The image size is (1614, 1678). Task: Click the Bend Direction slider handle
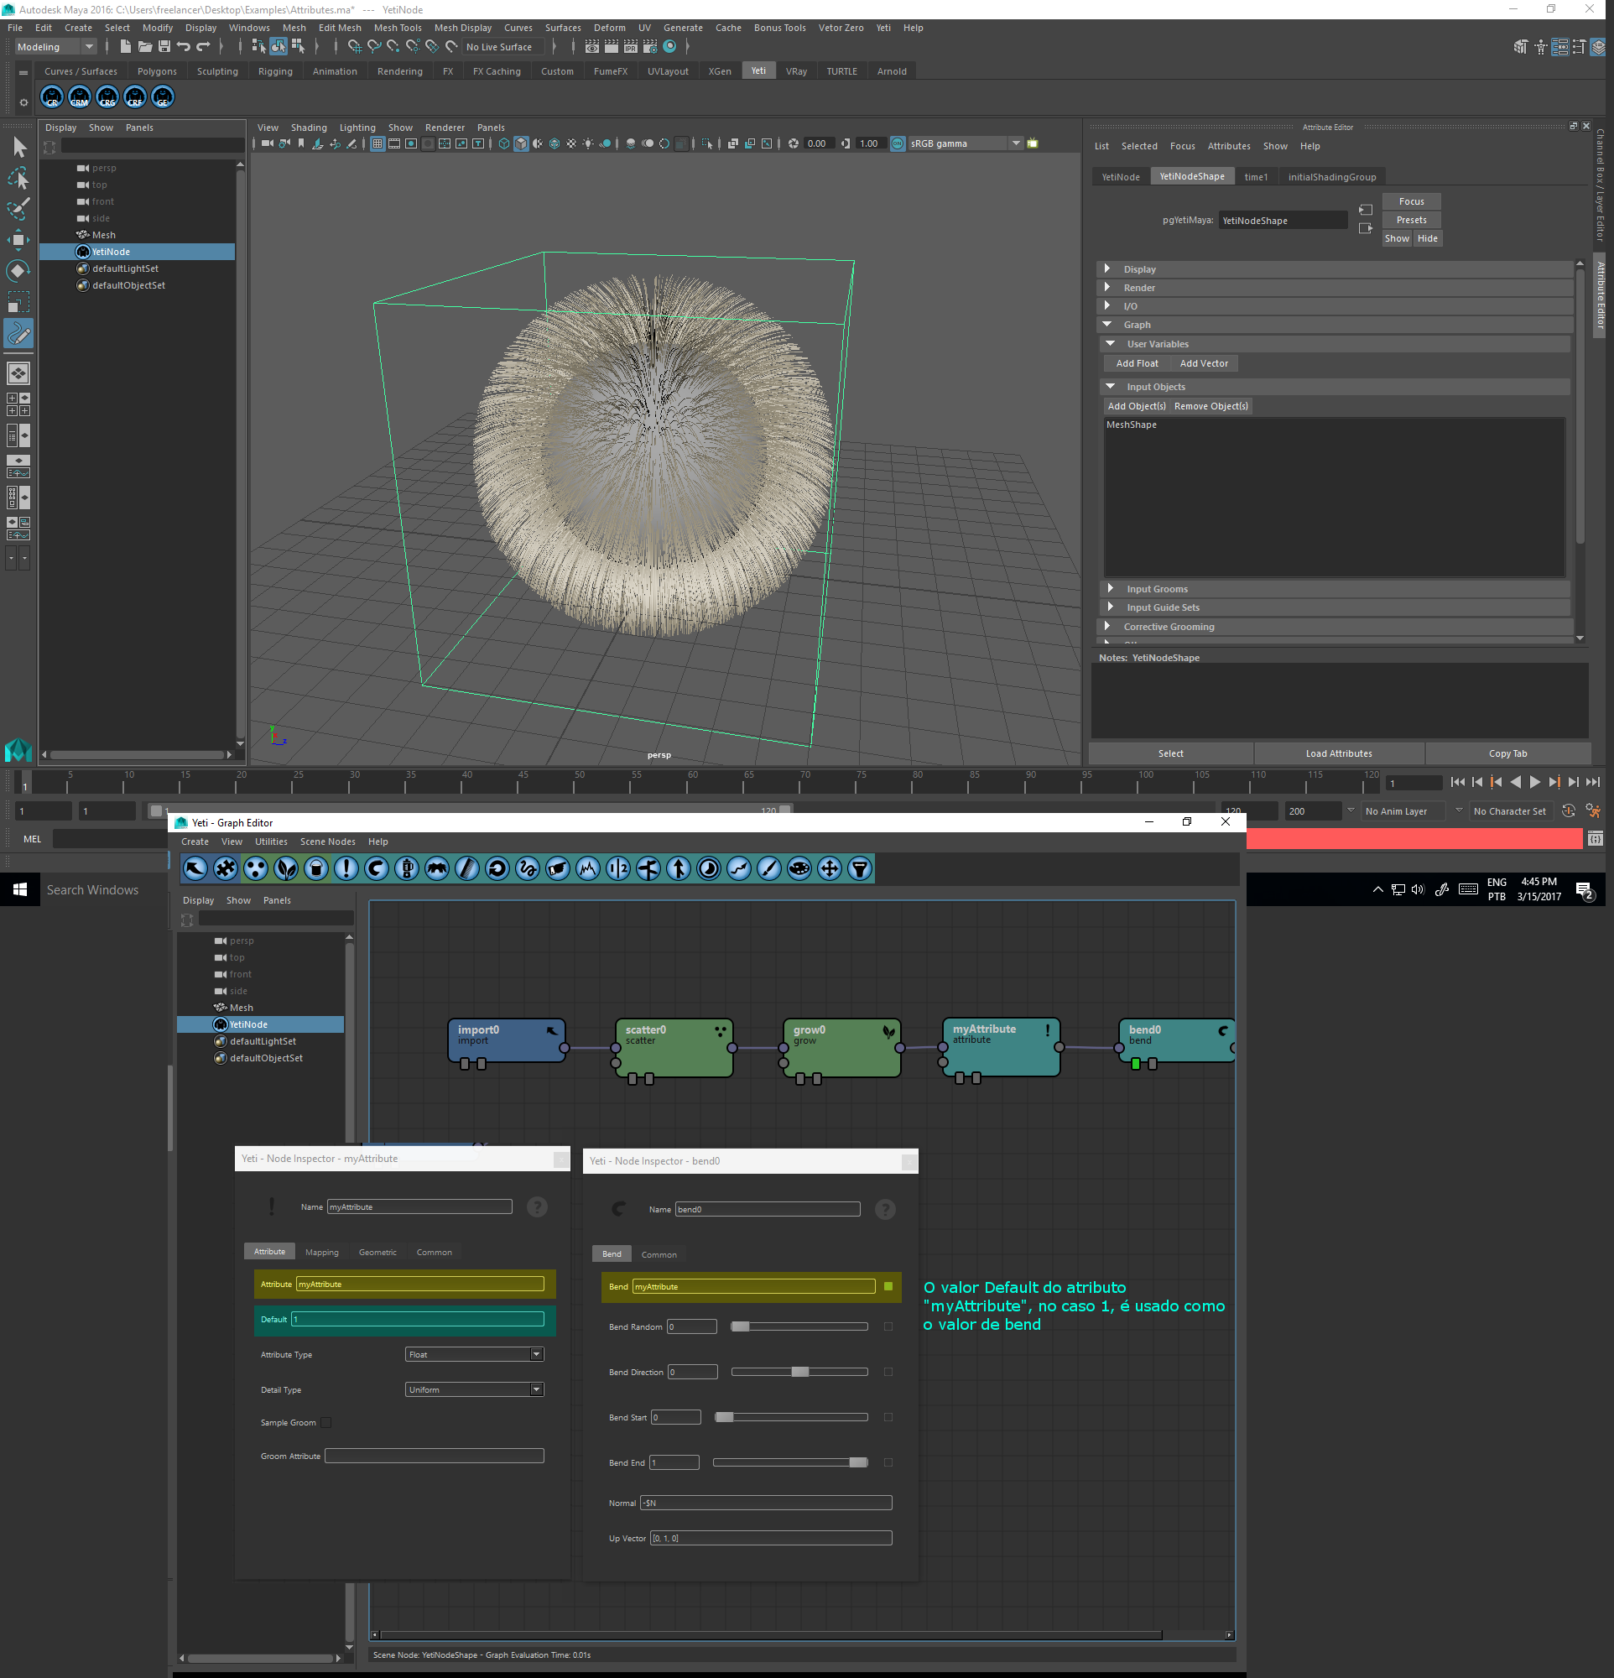pos(799,1372)
